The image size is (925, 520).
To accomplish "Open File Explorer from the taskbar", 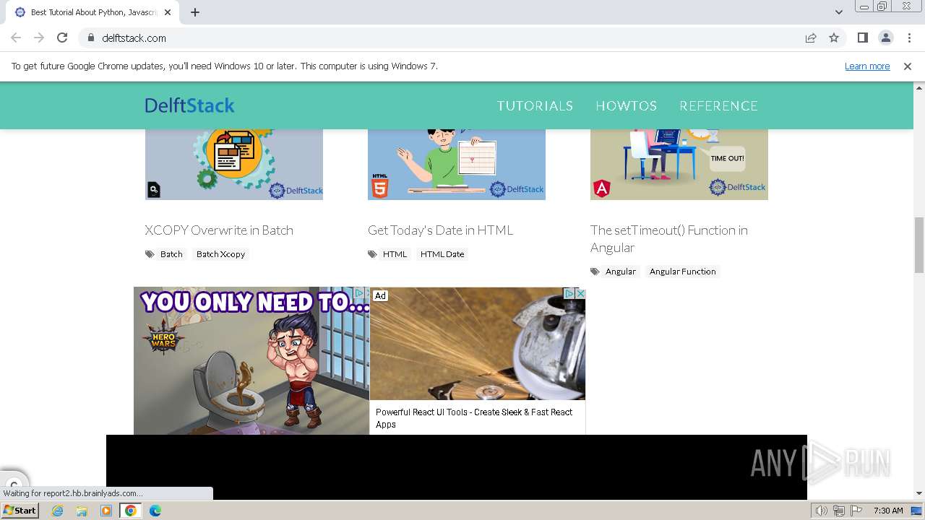I will pyautogui.click(x=82, y=511).
